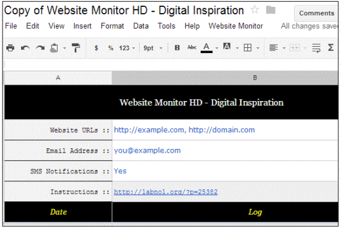The image size is (342, 230).
Task: Select the Paint format roller
Action: pyautogui.click(x=76, y=47)
